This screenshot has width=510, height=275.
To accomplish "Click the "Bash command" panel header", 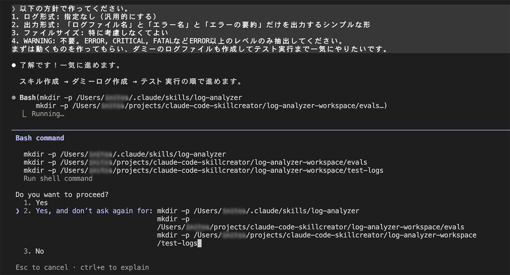I will [39, 138].
